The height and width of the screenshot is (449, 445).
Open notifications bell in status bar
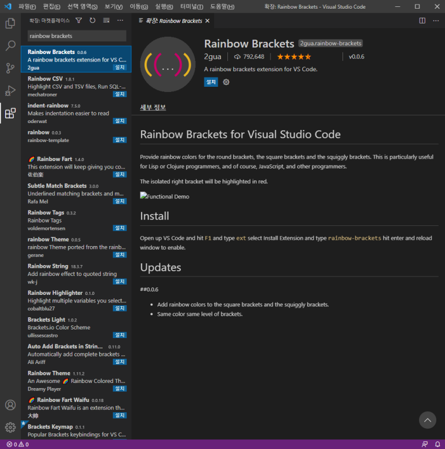point(438,444)
